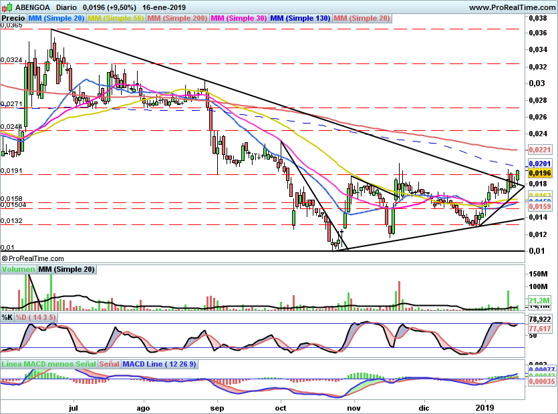Click the 21,2M volume value tag
The height and width of the screenshot is (414, 558).
[540, 300]
